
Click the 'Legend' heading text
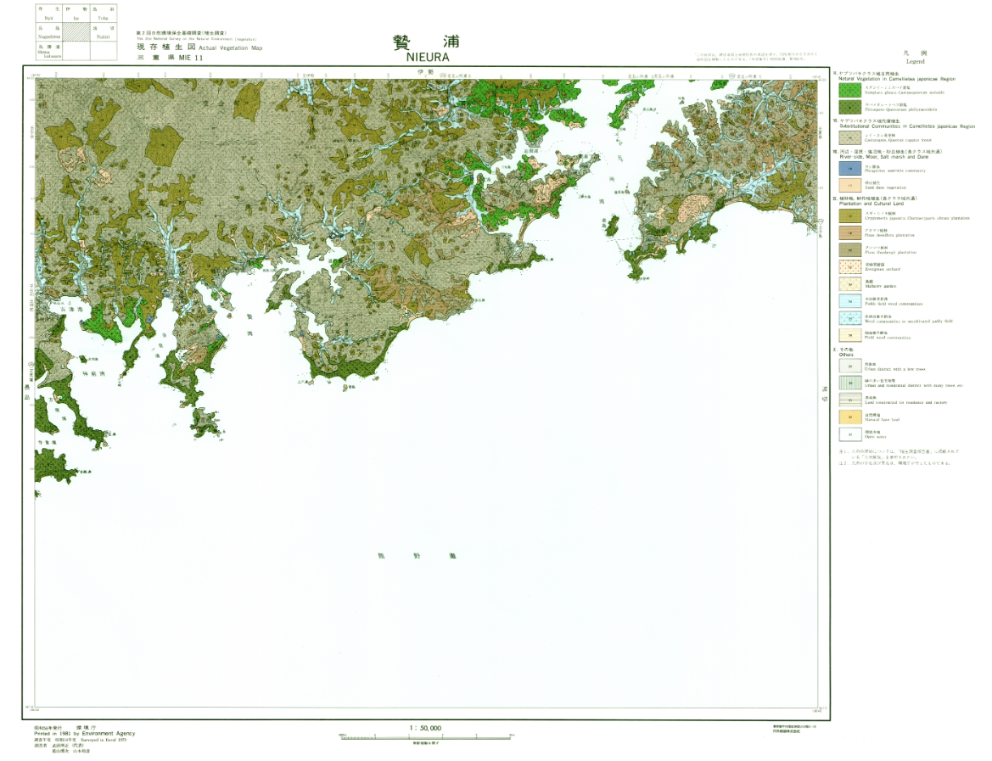click(915, 61)
